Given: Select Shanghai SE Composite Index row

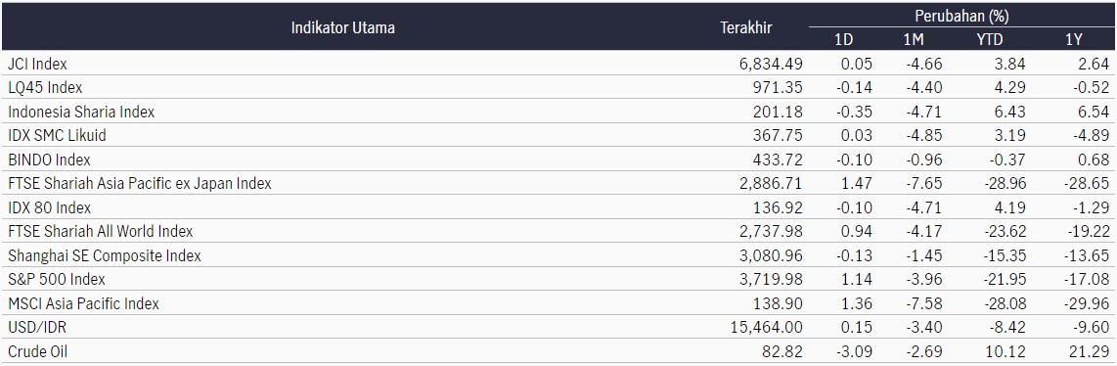Looking at the screenshot, I should pos(558,255).
